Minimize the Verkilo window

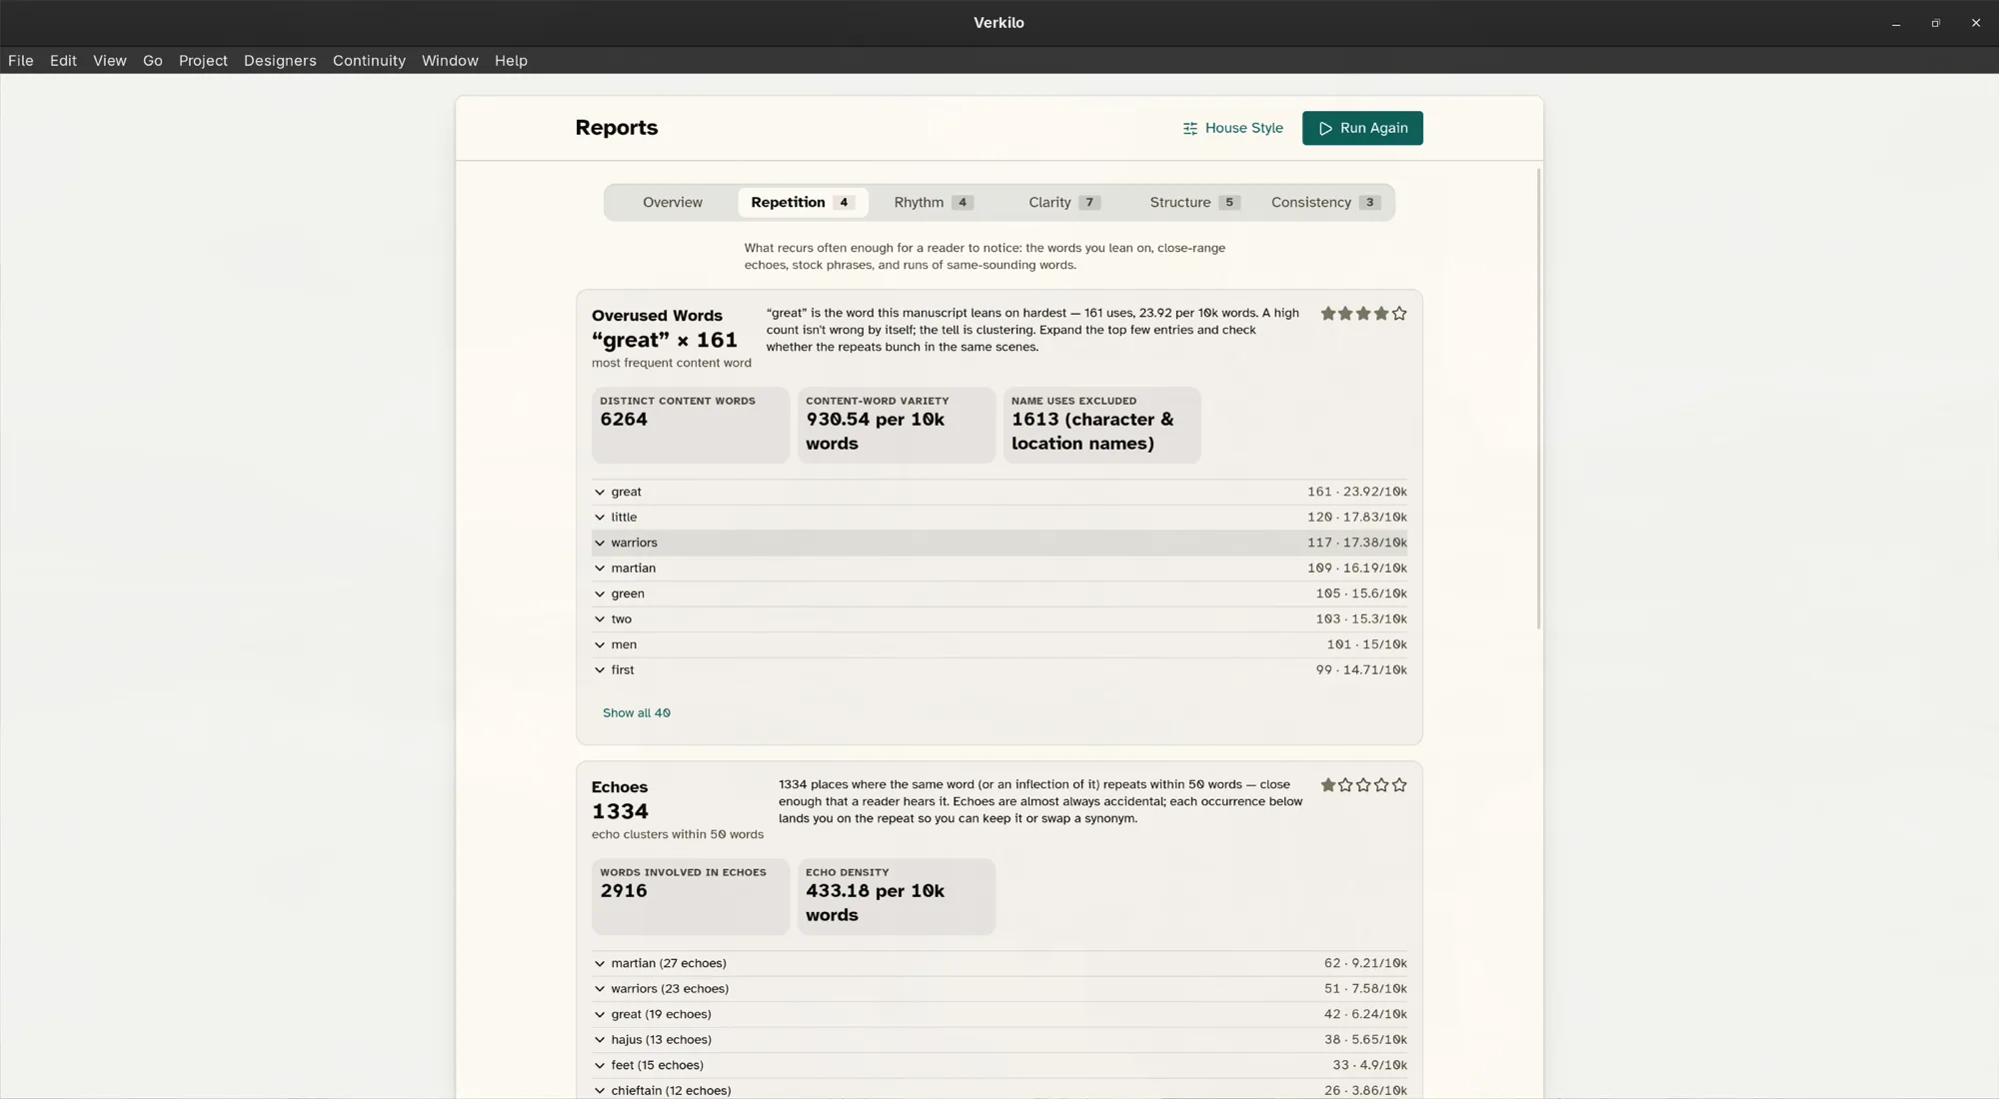[1896, 23]
